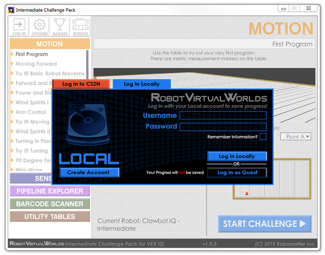Expand the BARCODE SCANNER category
325x255 pixels.
(50, 204)
